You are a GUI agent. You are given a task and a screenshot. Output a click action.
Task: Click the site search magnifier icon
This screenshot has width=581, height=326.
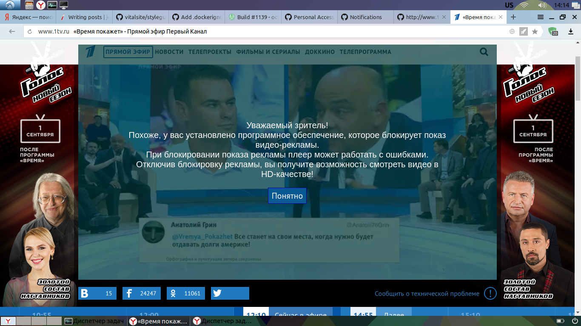tap(484, 52)
